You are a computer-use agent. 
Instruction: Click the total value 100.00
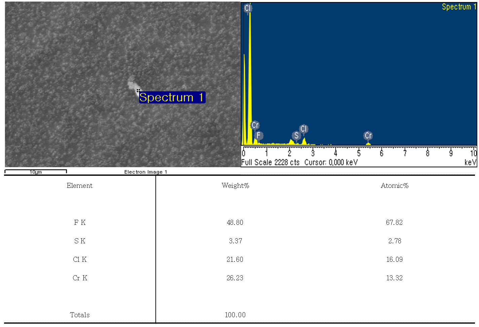click(235, 315)
